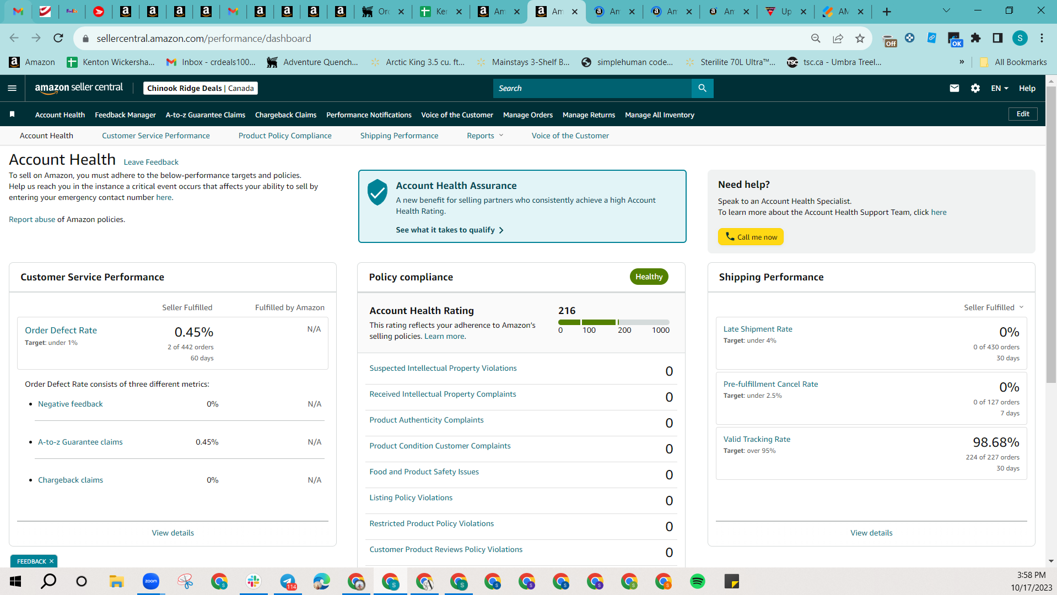Viewport: 1057px width, 595px height.
Task: View details for Shipping Performance
Action: pos(871,533)
